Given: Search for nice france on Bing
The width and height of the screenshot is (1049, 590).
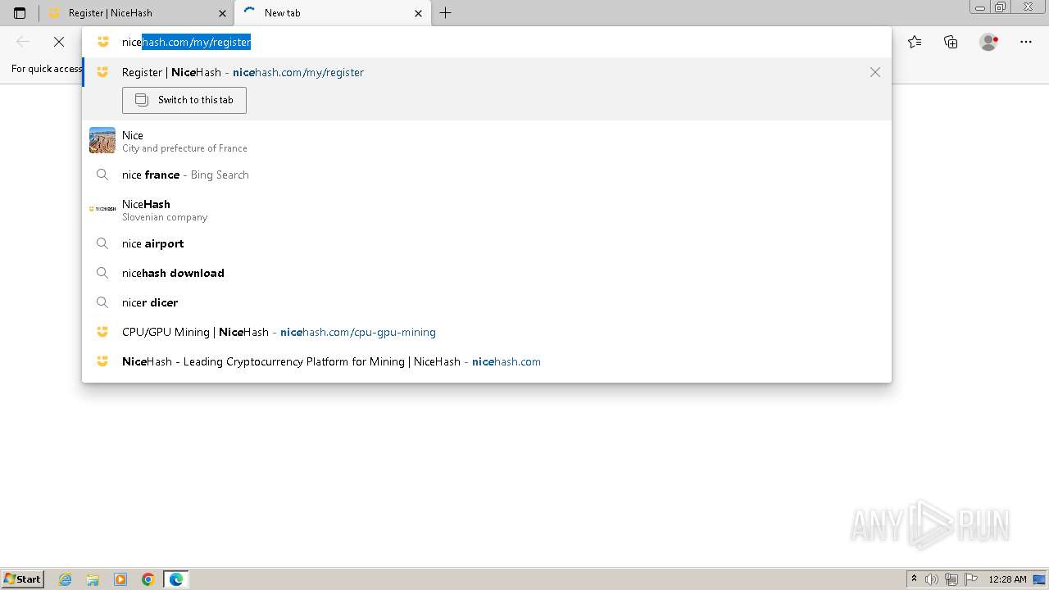Looking at the screenshot, I should (487, 175).
